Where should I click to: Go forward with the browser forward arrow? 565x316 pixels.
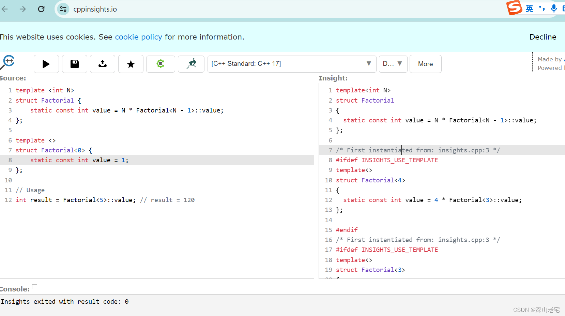tap(23, 9)
